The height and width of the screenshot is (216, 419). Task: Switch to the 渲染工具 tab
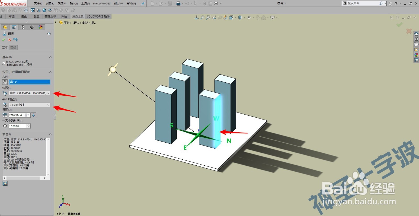click(78, 17)
